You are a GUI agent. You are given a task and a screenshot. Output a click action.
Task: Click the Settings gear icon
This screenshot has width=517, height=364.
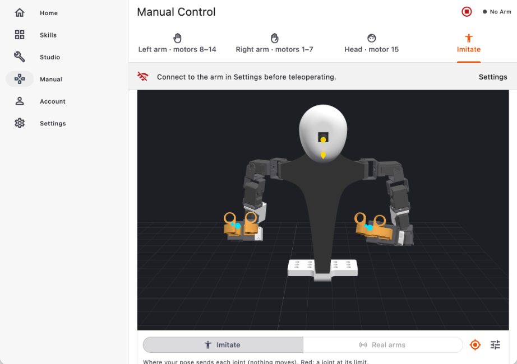[x=20, y=123]
